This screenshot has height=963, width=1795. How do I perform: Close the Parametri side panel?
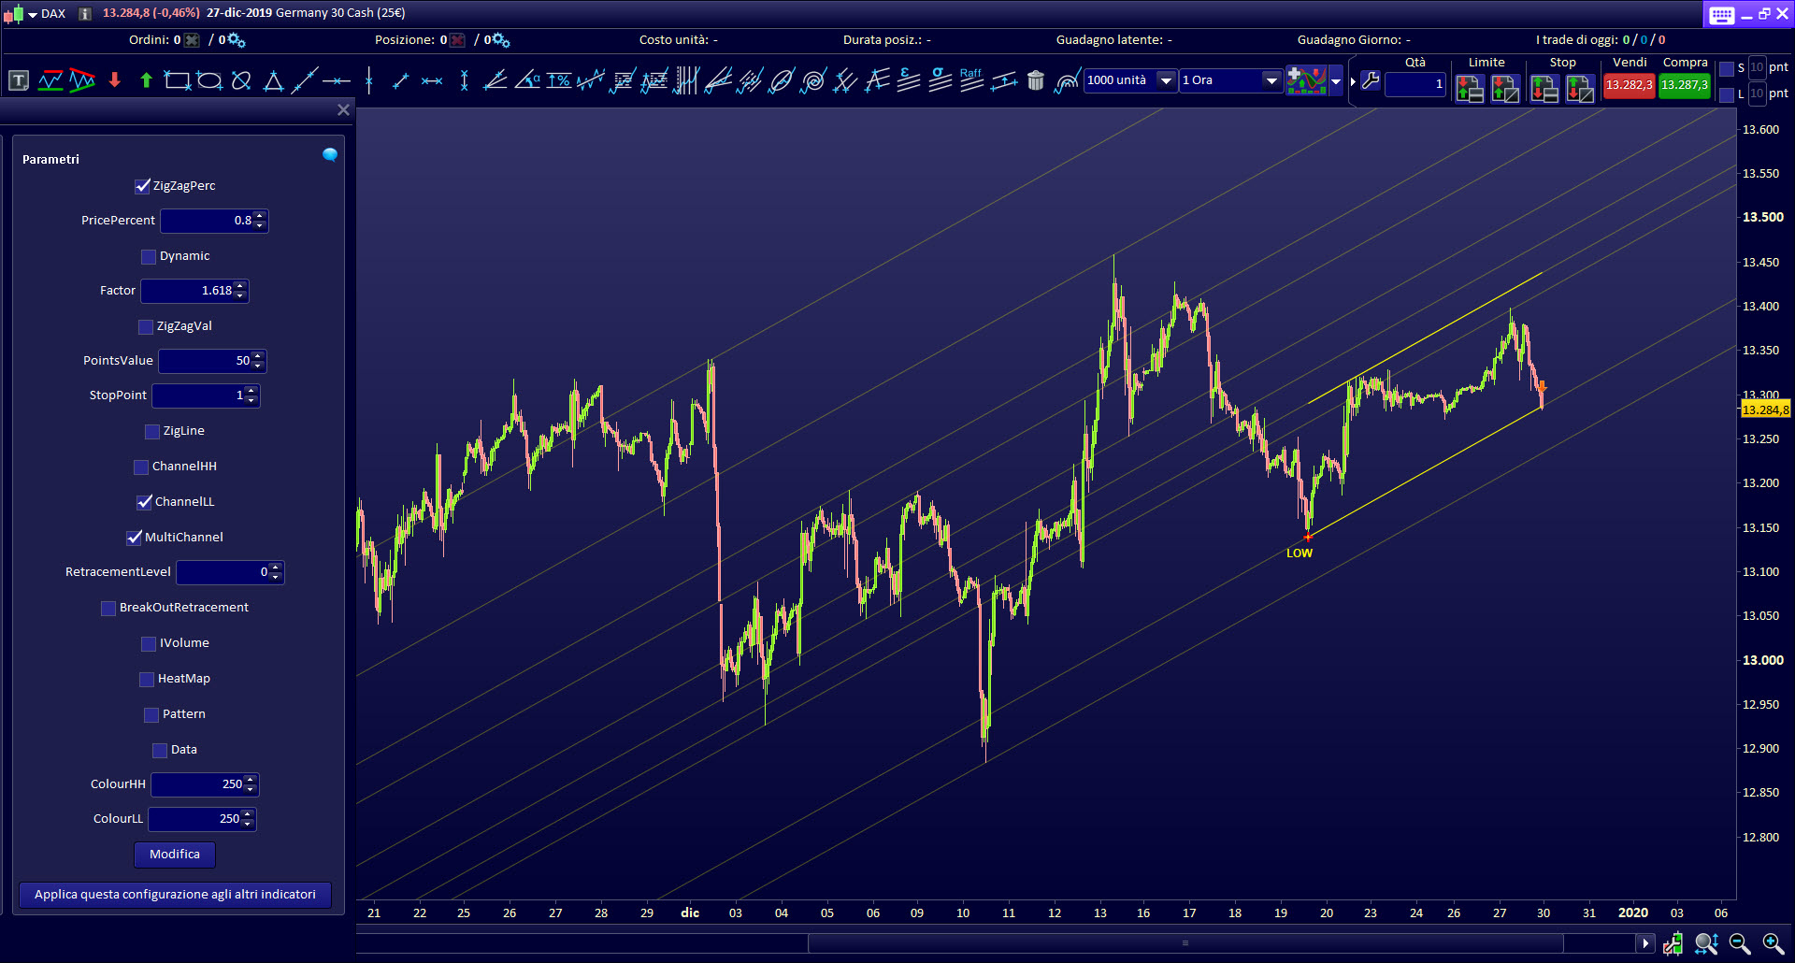tap(343, 109)
